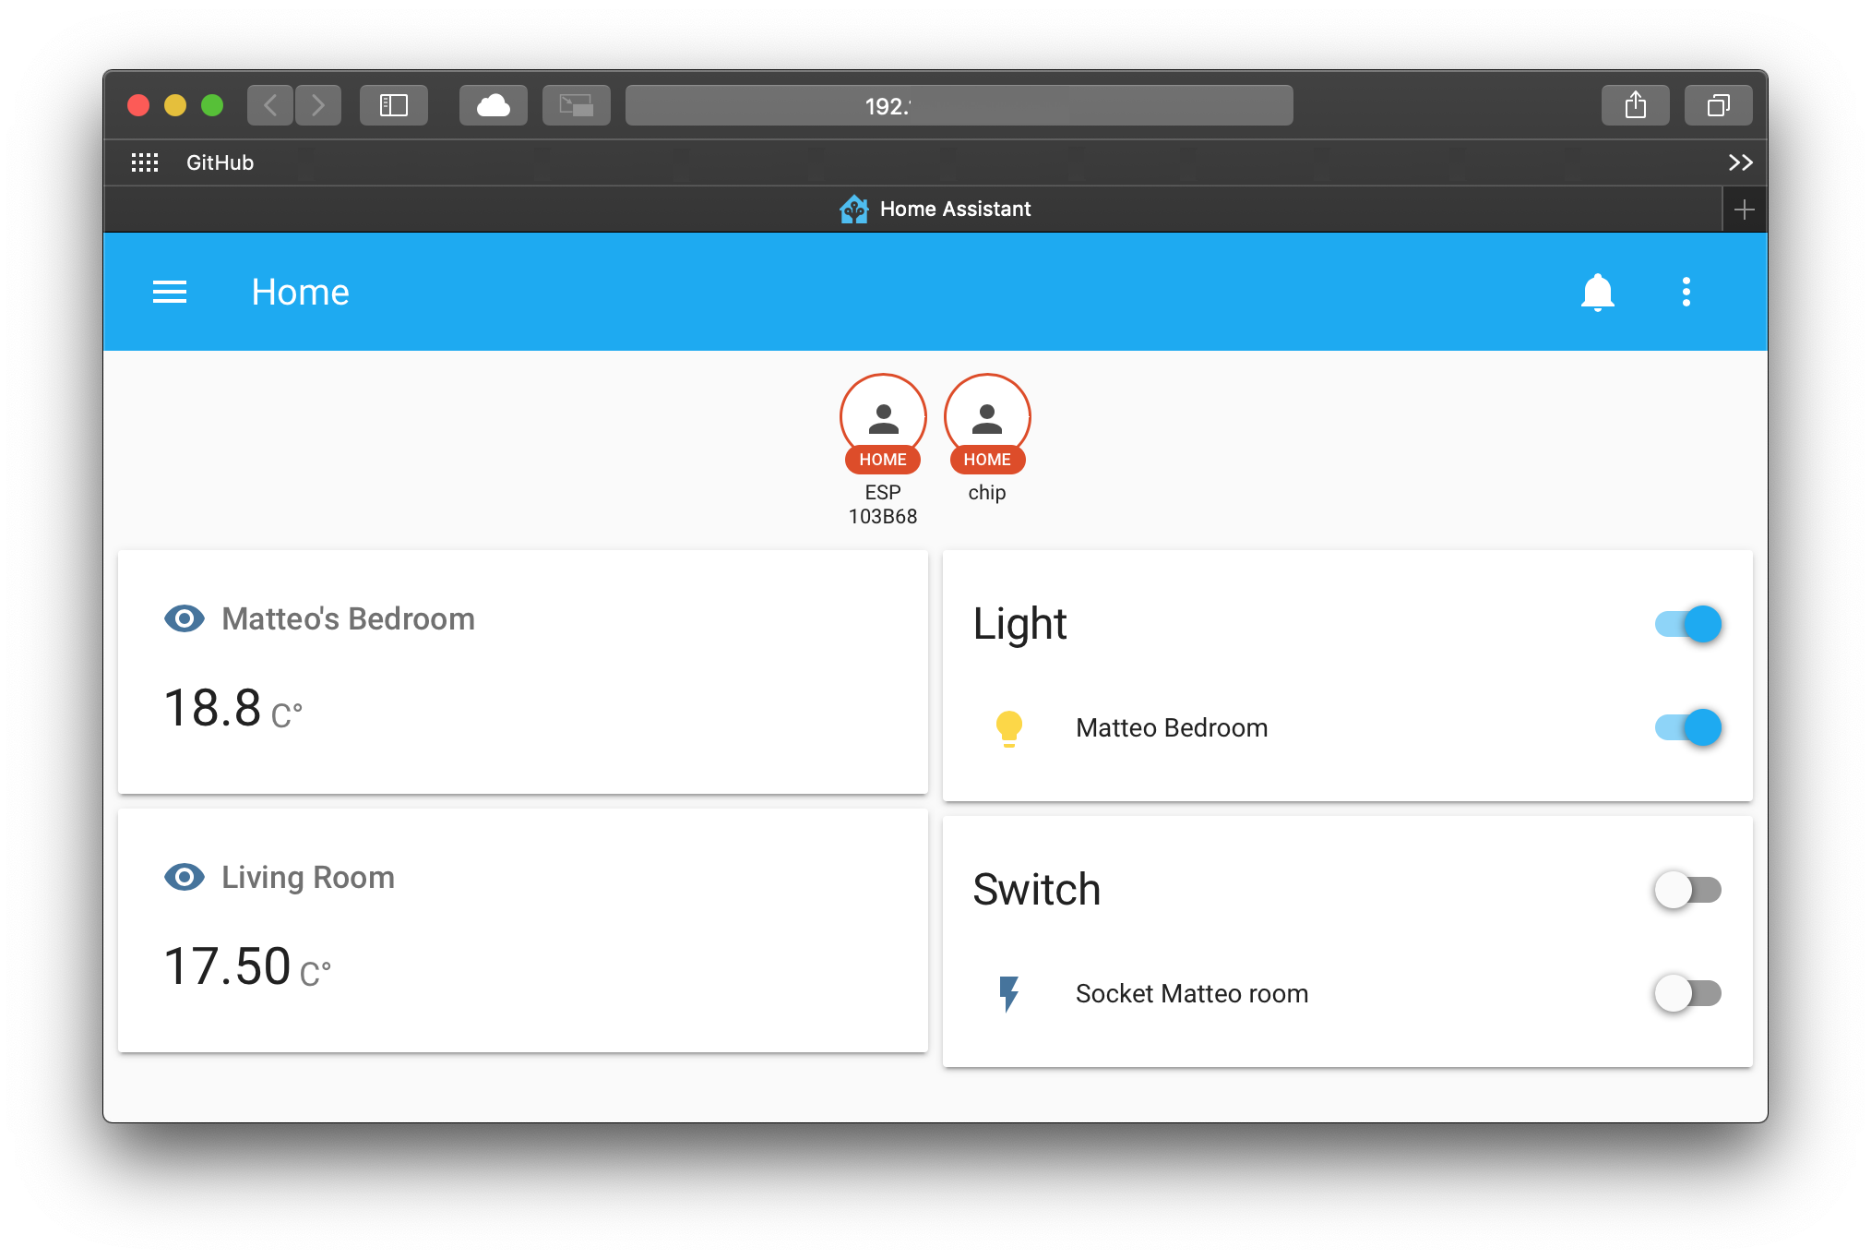The width and height of the screenshot is (1871, 1259).
Task: Open the three-dot overflow menu
Action: click(x=1686, y=293)
